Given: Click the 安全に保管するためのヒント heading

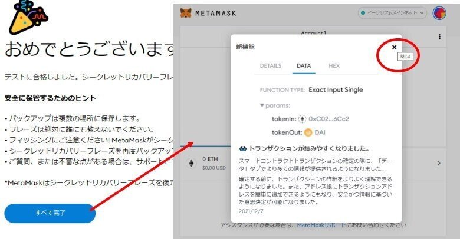Looking at the screenshot, I should [x=50, y=98].
